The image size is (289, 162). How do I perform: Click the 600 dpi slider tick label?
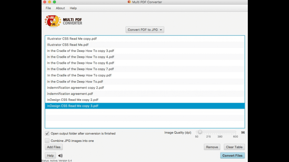click(x=236, y=137)
